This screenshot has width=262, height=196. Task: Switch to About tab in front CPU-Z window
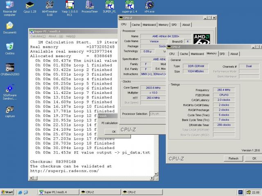tap(234, 54)
